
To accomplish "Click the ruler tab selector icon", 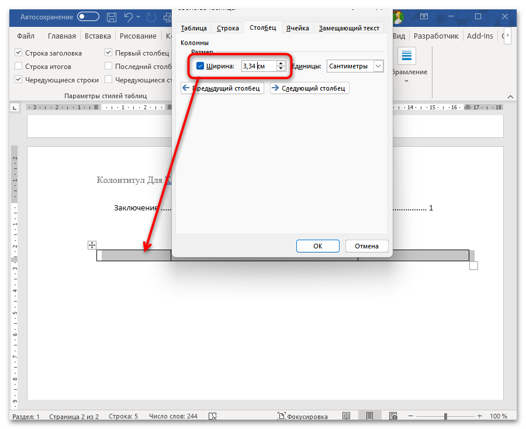I will pyautogui.click(x=15, y=108).
